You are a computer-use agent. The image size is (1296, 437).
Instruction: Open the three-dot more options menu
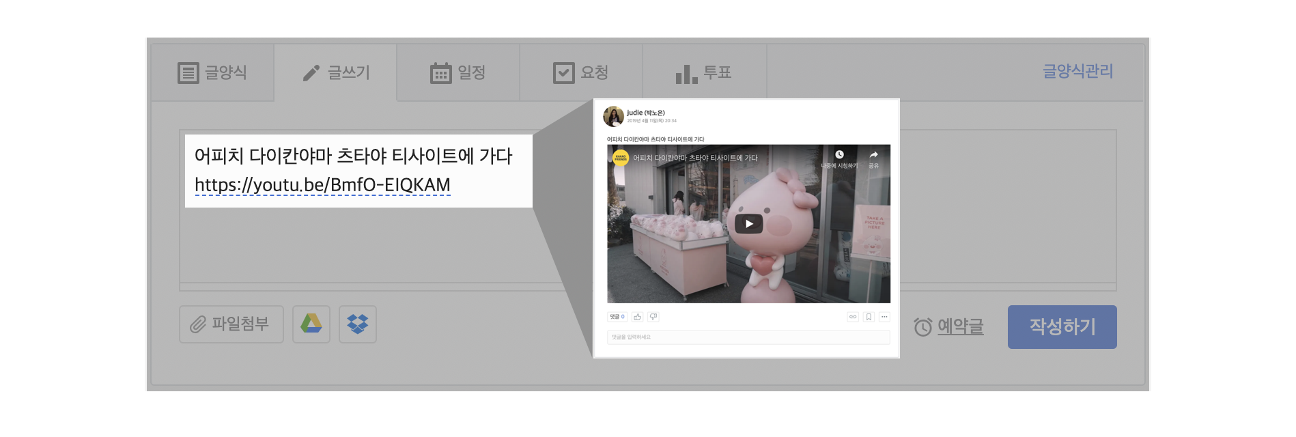point(884,317)
